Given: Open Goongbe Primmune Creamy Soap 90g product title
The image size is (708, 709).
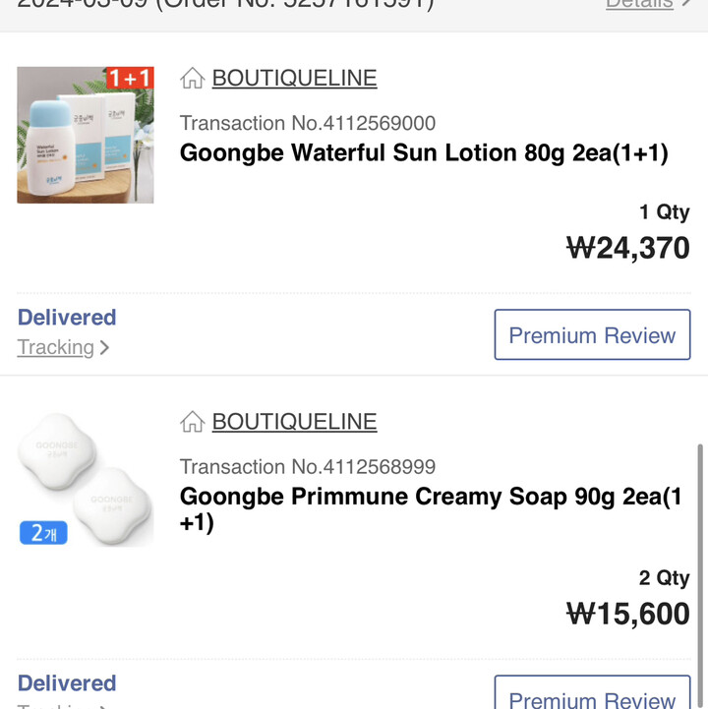Looking at the screenshot, I should click(x=431, y=509).
